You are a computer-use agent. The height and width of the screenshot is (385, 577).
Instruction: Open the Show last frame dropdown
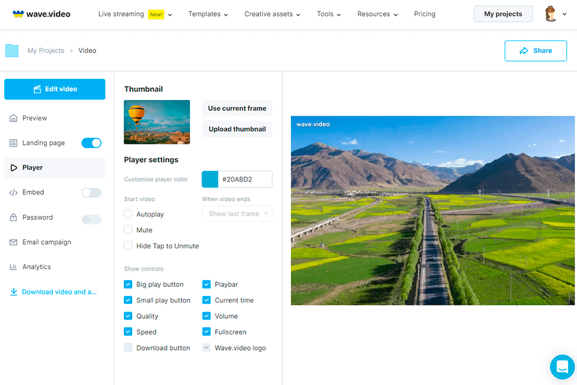pos(237,214)
